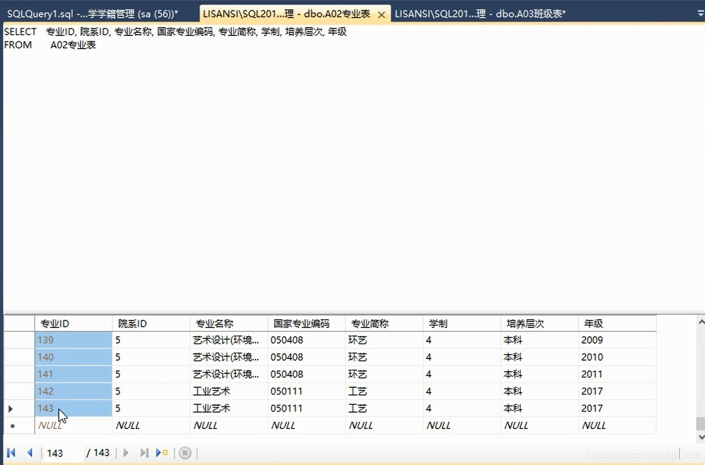Click NULL cell under 专业名称
This screenshot has width=705, height=465.
click(x=229, y=426)
